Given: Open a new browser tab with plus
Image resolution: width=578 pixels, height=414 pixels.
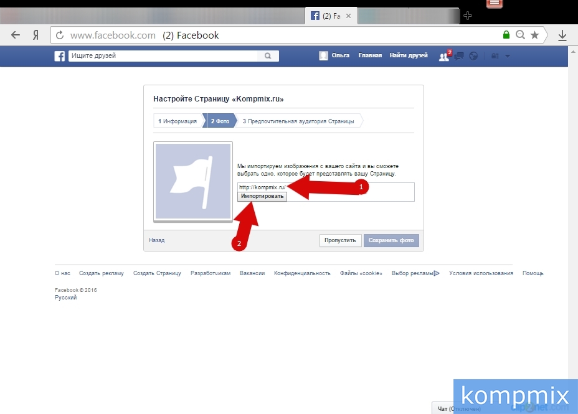Looking at the screenshot, I should pos(467,16).
